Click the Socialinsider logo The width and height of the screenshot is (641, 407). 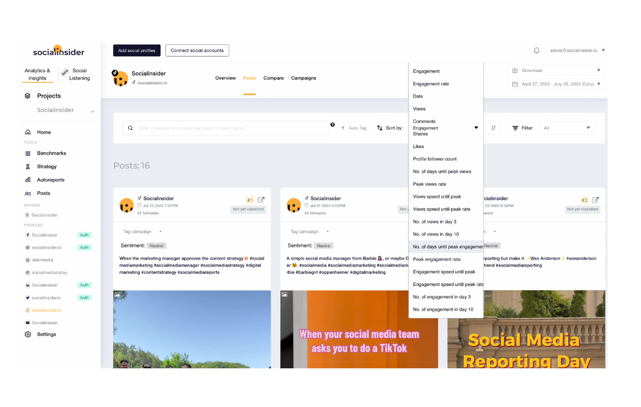tap(59, 51)
